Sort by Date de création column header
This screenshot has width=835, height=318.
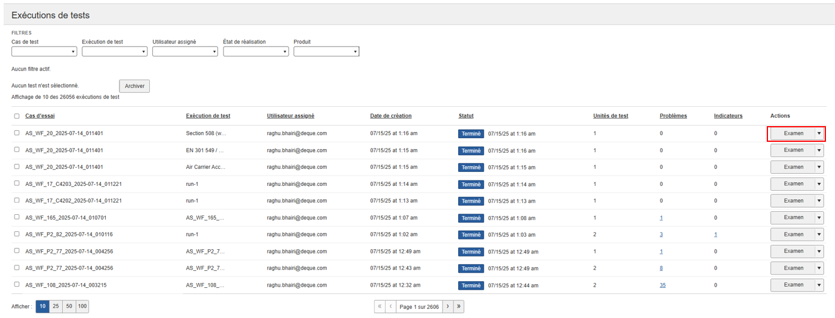point(391,116)
